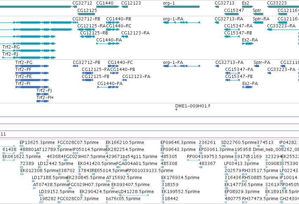299x204 pixels.
Task: Click EST AT15692.5prime
Action: 124,178
